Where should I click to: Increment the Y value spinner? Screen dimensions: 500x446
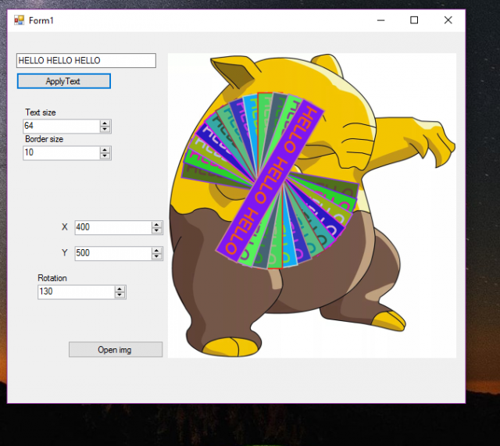[x=156, y=251]
